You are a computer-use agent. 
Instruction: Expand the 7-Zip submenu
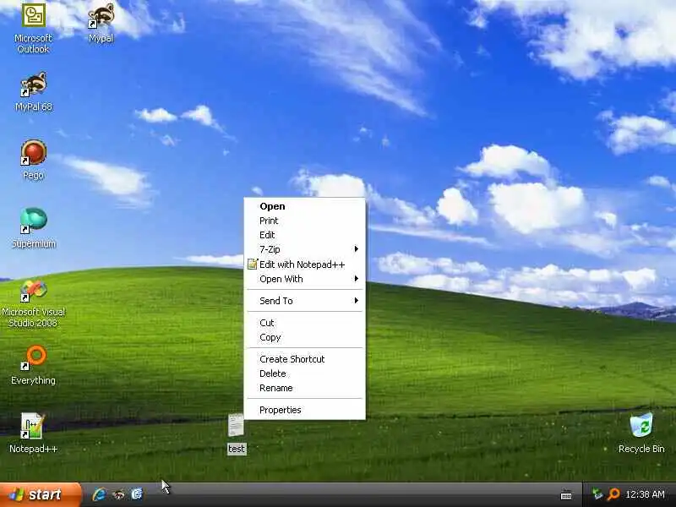tap(304, 249)
